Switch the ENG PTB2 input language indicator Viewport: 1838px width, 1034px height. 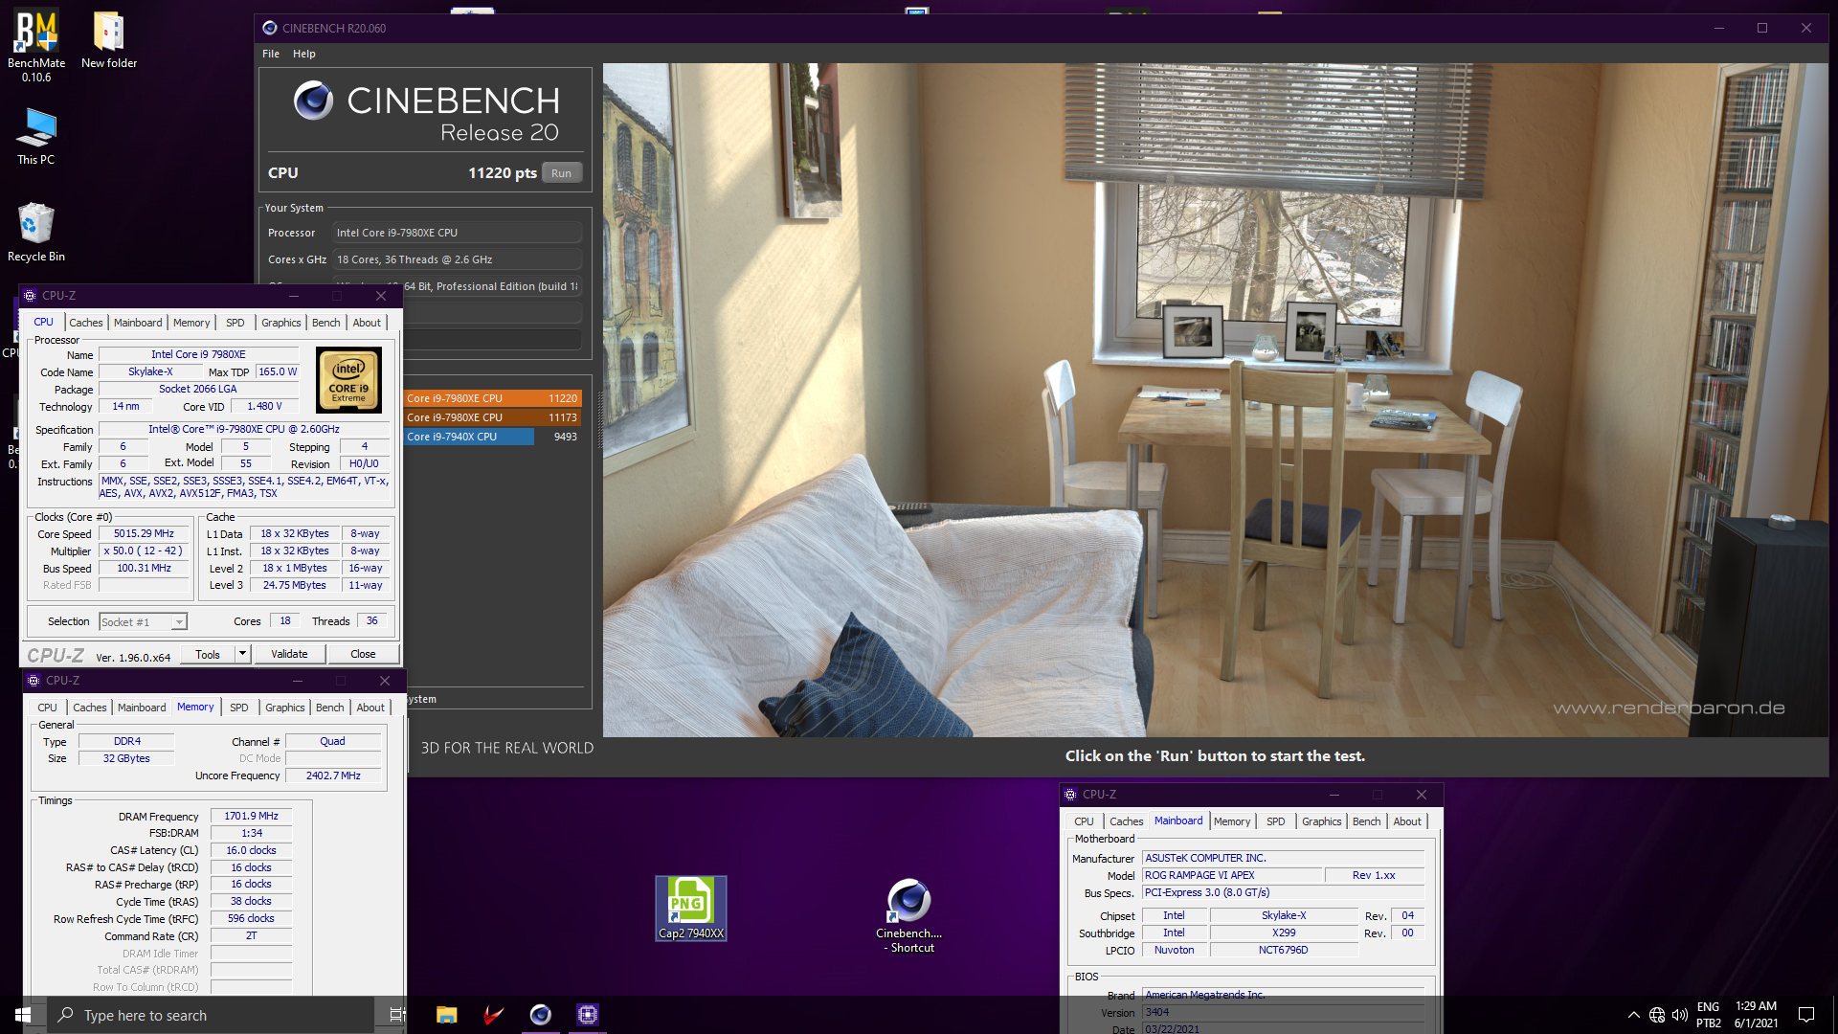(x=1708, y=1015)
